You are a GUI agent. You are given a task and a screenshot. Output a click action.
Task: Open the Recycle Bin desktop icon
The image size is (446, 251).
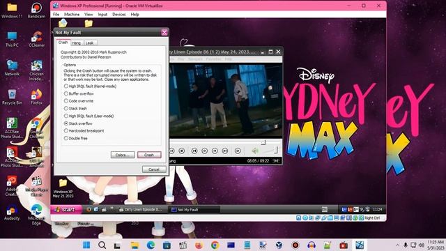tap(12, 97)
